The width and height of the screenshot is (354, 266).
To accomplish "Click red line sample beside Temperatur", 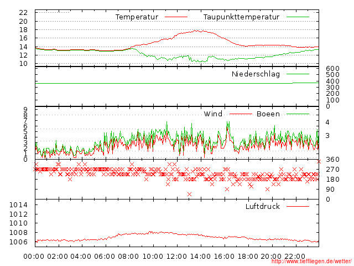I will click(176, 17).
